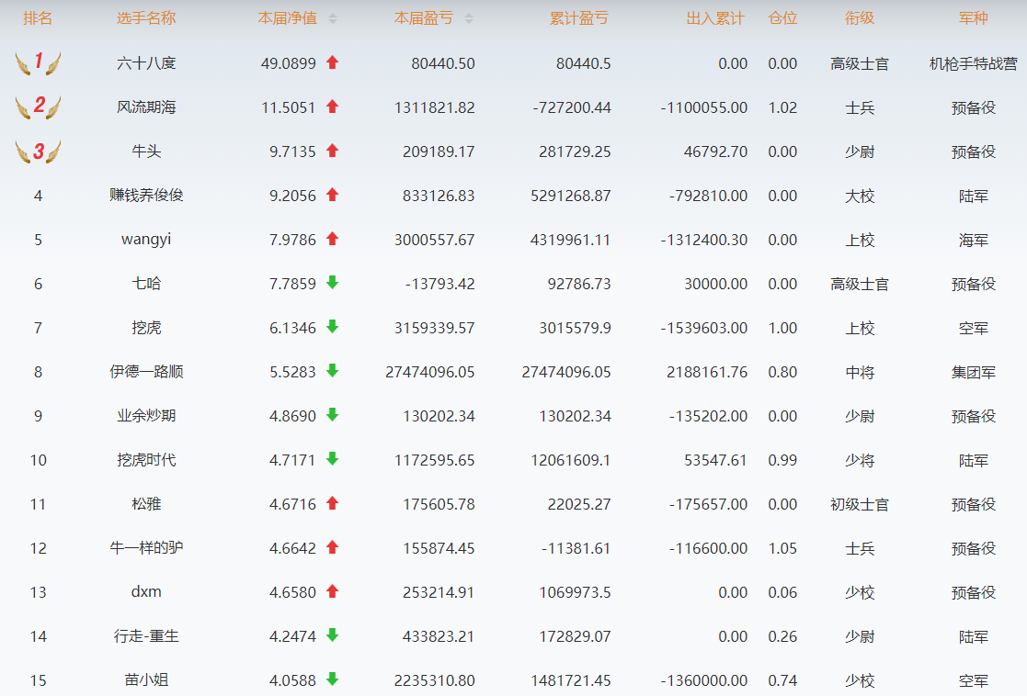Open player 松雅
The image size is (1027, 696).
146,504
